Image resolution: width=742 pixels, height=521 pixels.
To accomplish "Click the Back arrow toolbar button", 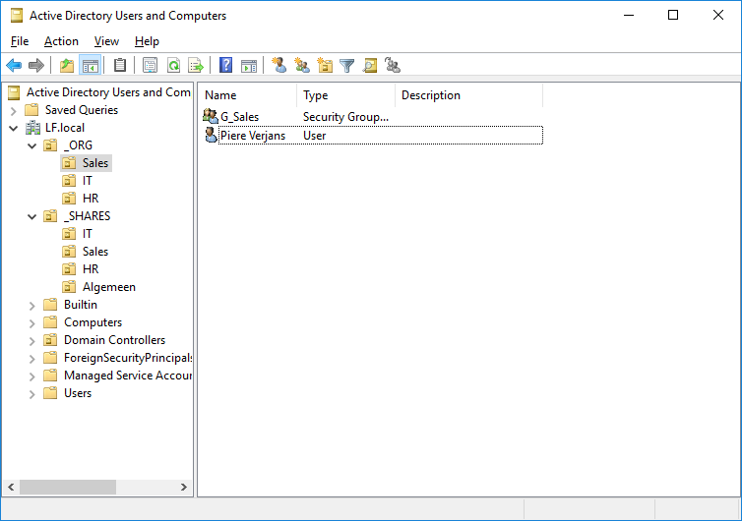I will coord(14,65).
